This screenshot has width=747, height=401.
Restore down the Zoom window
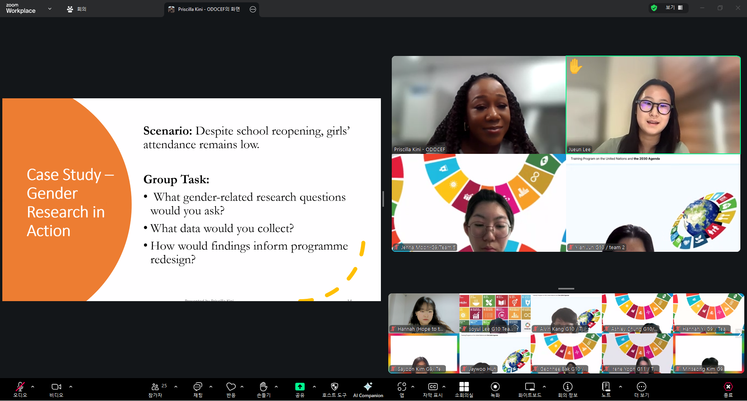pos(720,8)
